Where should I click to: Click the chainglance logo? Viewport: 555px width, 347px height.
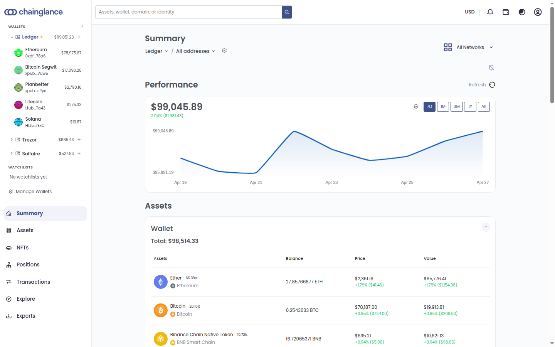[x=34, y=12]
